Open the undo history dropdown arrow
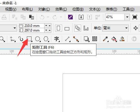Viewport: 140px width, 112px height. [x=48, y=17]
